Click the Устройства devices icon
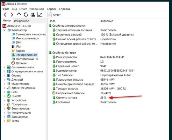This screenshot has width=172, height=140. point(9,100)
